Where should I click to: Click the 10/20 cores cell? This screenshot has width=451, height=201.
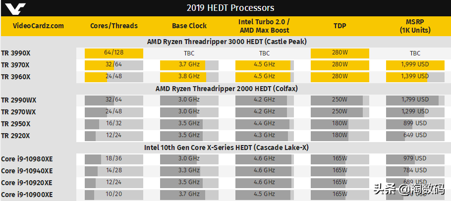(114, 195)
